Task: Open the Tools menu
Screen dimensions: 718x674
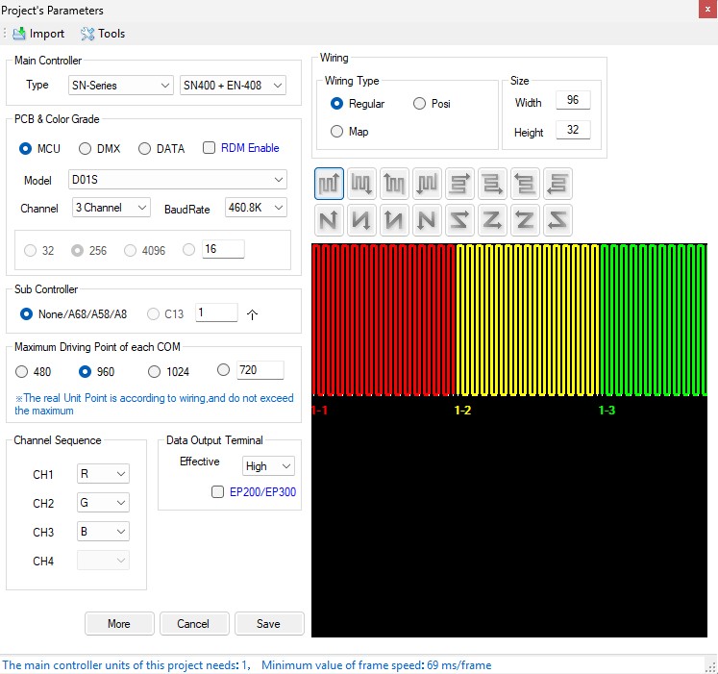Action: 103,34
